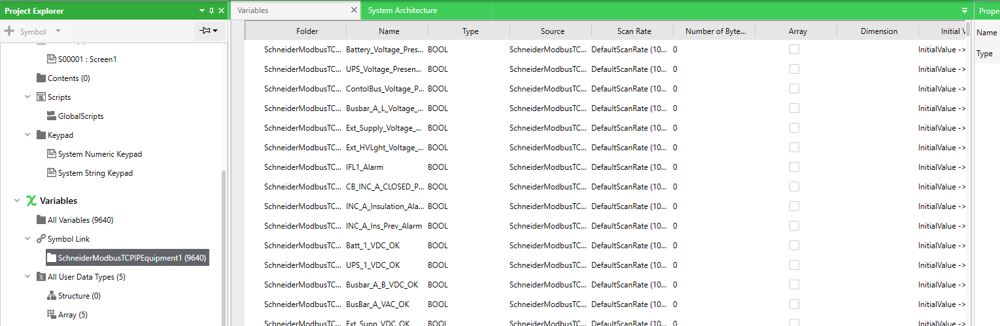Click the Project Explorer vertical scrollbar
Image resolution: width=1000 pixels, height=326 pixels.
pyautogui.click(x=224, y=248)
